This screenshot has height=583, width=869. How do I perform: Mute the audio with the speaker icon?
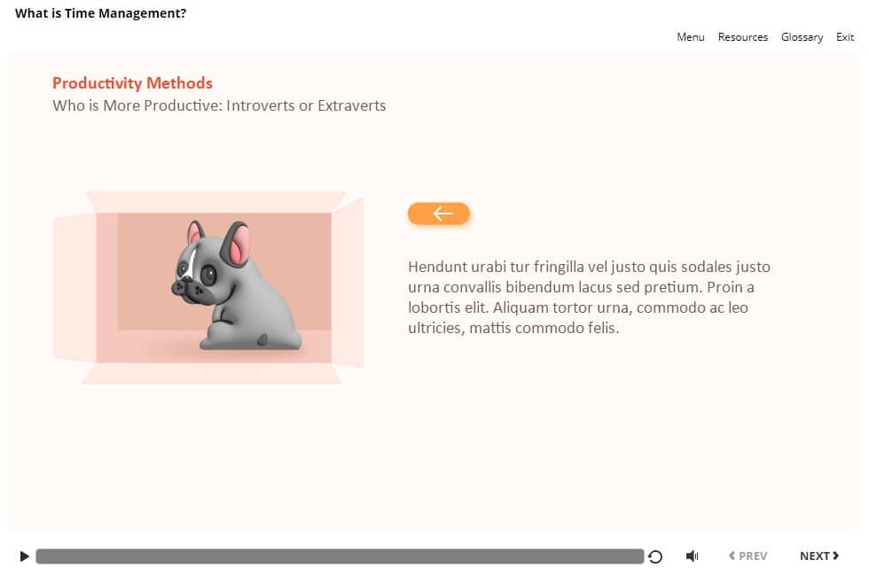click(693, 556)
